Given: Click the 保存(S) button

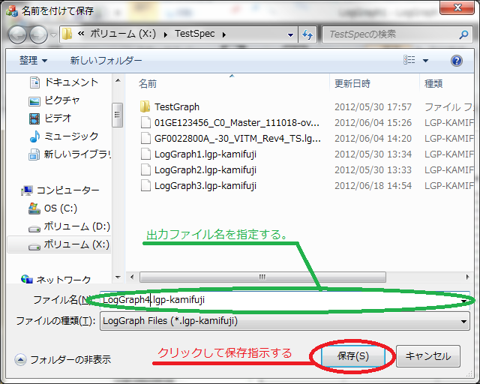Looking at the screenshot, I should [353, 356].
